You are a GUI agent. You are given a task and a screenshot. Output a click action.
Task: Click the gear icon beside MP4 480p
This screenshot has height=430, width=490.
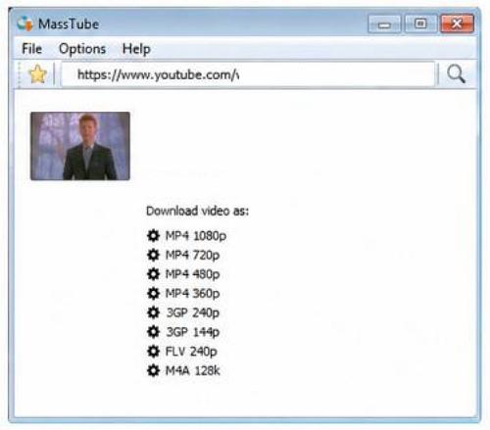[x=153, y=274]
